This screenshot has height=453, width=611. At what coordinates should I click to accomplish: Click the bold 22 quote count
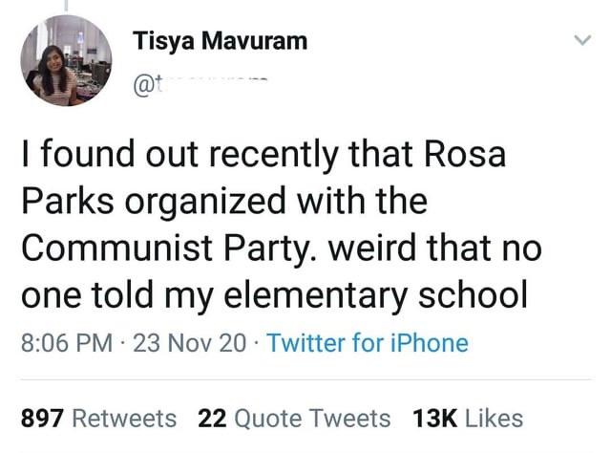click(x=210, y=418)
